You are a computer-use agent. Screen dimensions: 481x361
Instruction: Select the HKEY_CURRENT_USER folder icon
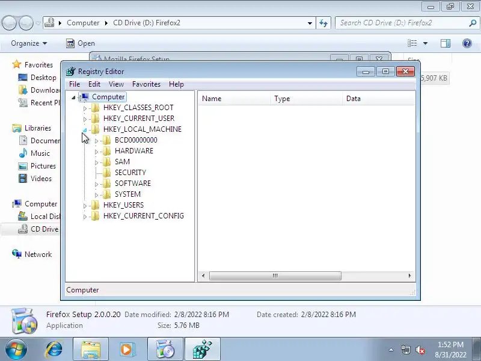pyautogui.click(x=96, y=118)
